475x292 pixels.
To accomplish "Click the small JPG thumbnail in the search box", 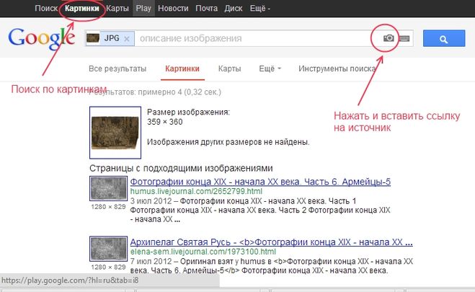I will 93,38.
